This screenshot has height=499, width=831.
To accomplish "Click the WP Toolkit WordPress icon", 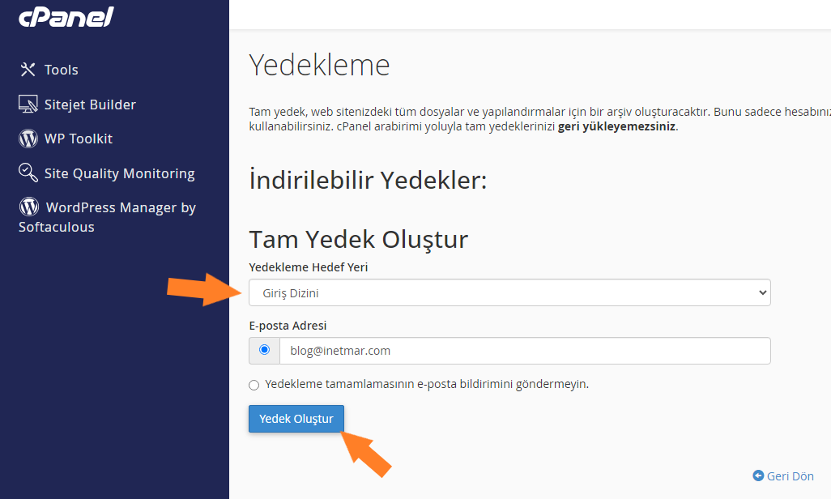I will [x=28, y=138].
